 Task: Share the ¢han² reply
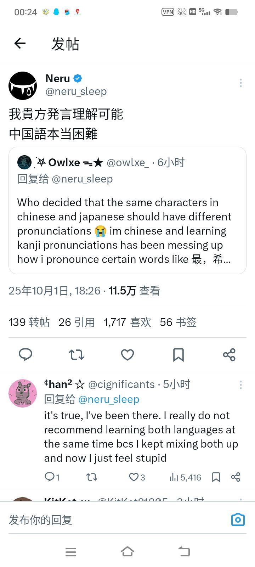(x=236, y=477)
